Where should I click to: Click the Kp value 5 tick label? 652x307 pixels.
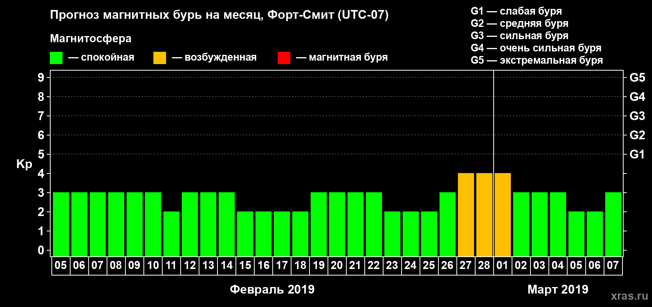click(41, 154)
